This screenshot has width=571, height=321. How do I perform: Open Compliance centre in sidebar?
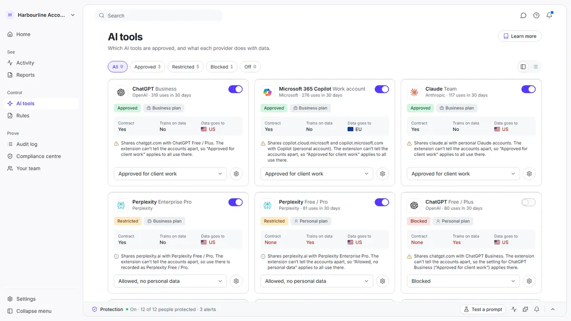(x=41, y=156)
